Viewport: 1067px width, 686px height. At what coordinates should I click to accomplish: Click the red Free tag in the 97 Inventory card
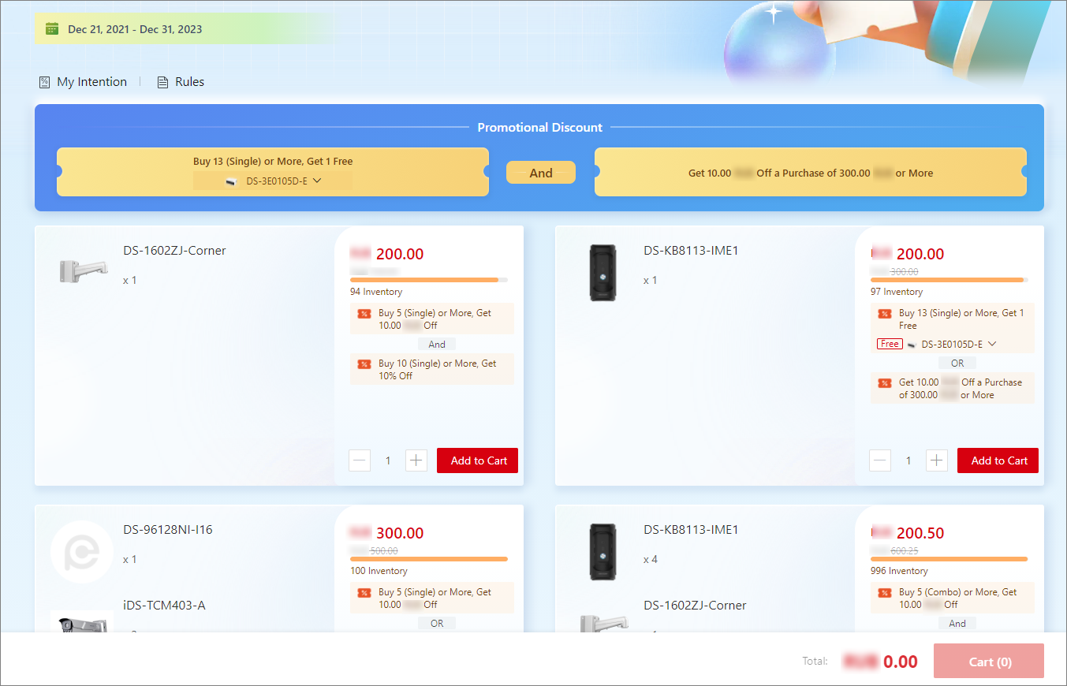click(890, 344)
